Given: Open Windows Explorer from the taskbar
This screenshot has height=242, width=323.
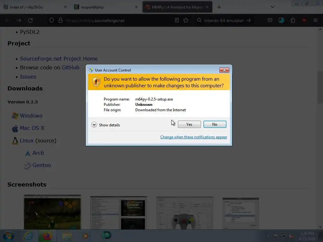Looking at the screenshot, I should [67, 236].
